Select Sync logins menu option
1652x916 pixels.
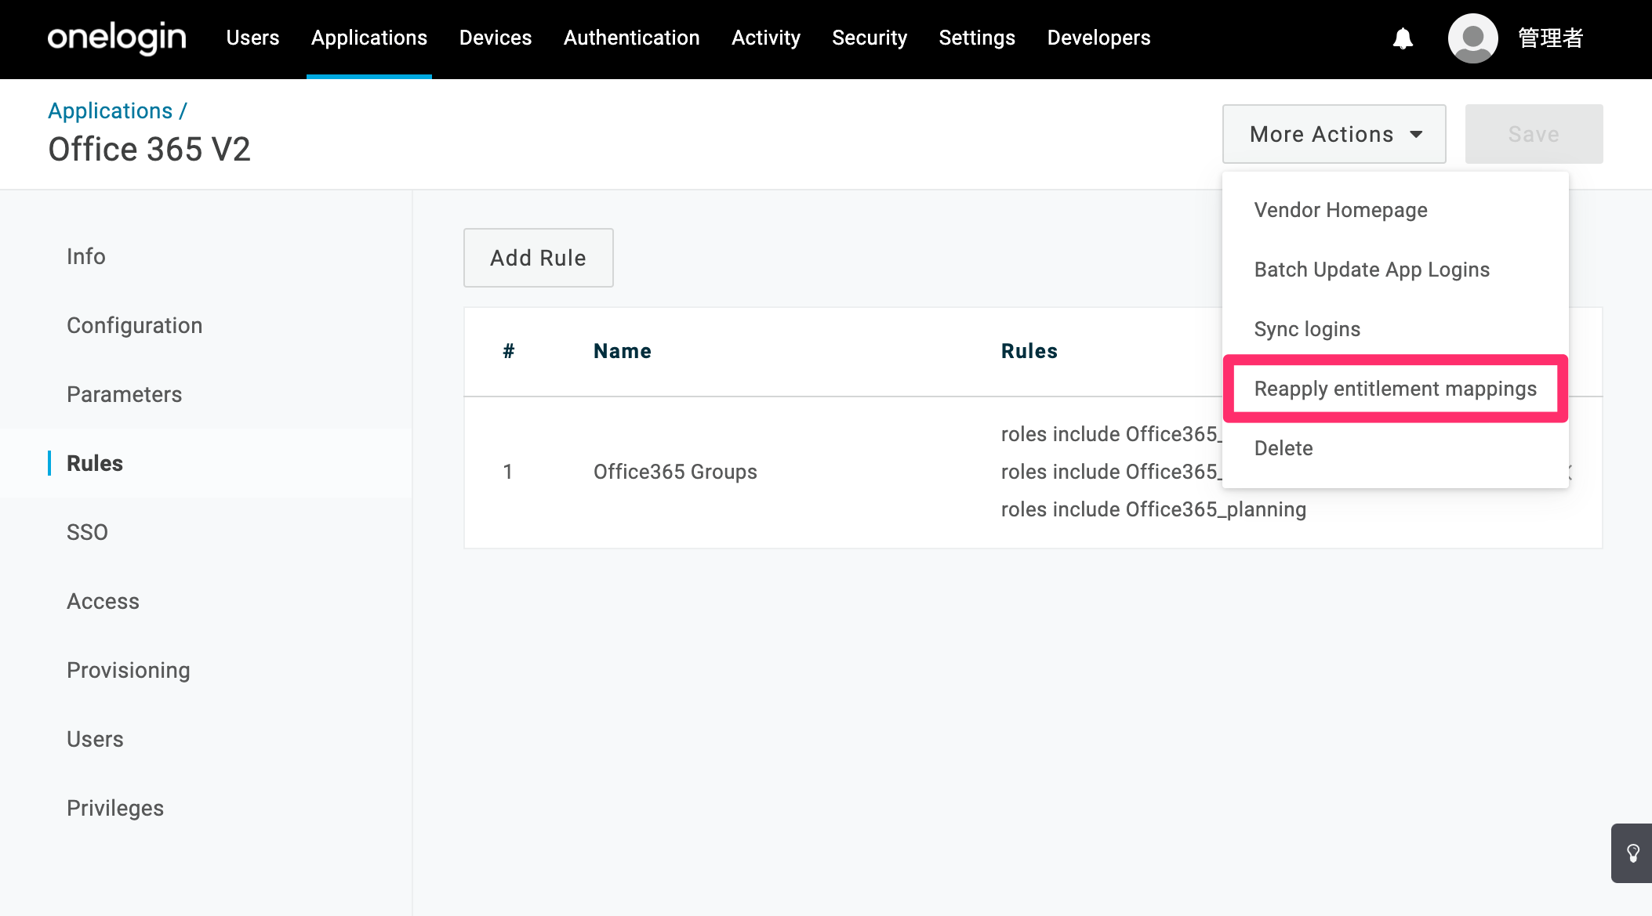[x=1307, y=329]
